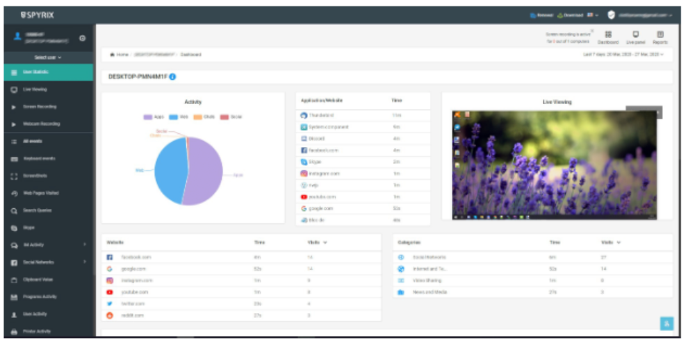Click the Download icon in top bar
Viewport: 688px width, 347px height.
click(x=562, y=15)
